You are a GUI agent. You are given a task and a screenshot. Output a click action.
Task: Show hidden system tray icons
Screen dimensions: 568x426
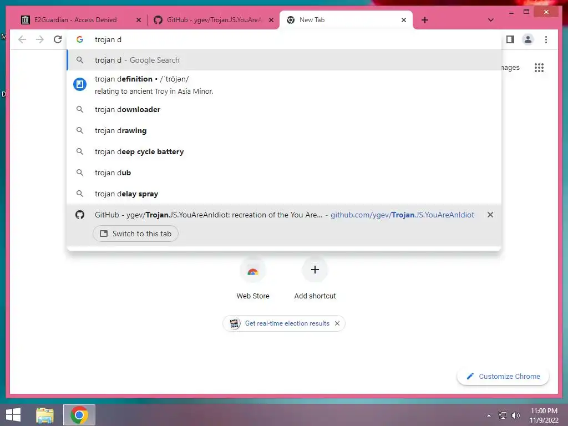click(489, 415)
